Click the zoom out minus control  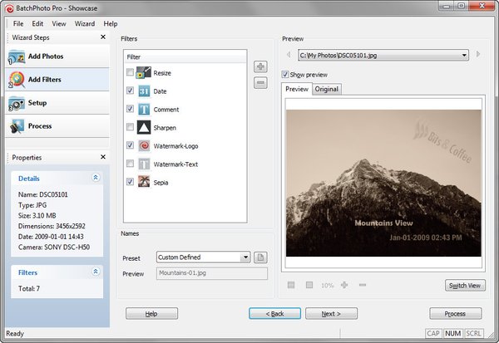click(x=362, y=285)
